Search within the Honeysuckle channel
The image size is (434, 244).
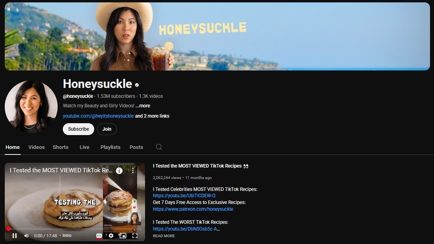coord(159,147)
